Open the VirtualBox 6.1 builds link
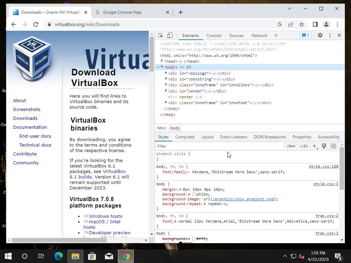 [98, 174]
